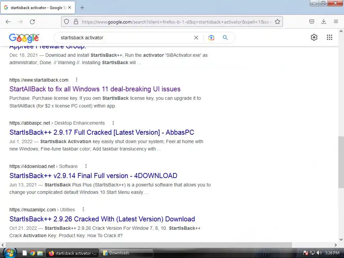Open the taskbar file explorer folder icon

tap(40, 253)
